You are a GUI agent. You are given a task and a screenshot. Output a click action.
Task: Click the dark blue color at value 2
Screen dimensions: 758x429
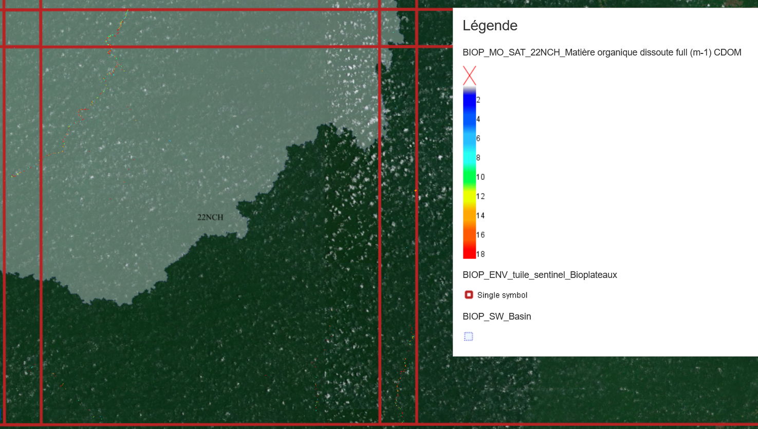[x=469, y=100]
